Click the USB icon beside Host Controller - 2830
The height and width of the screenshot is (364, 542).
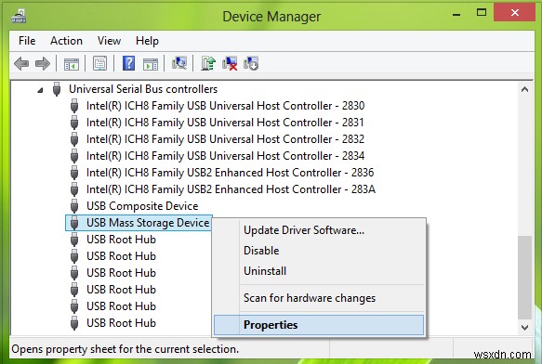[74, 106]
